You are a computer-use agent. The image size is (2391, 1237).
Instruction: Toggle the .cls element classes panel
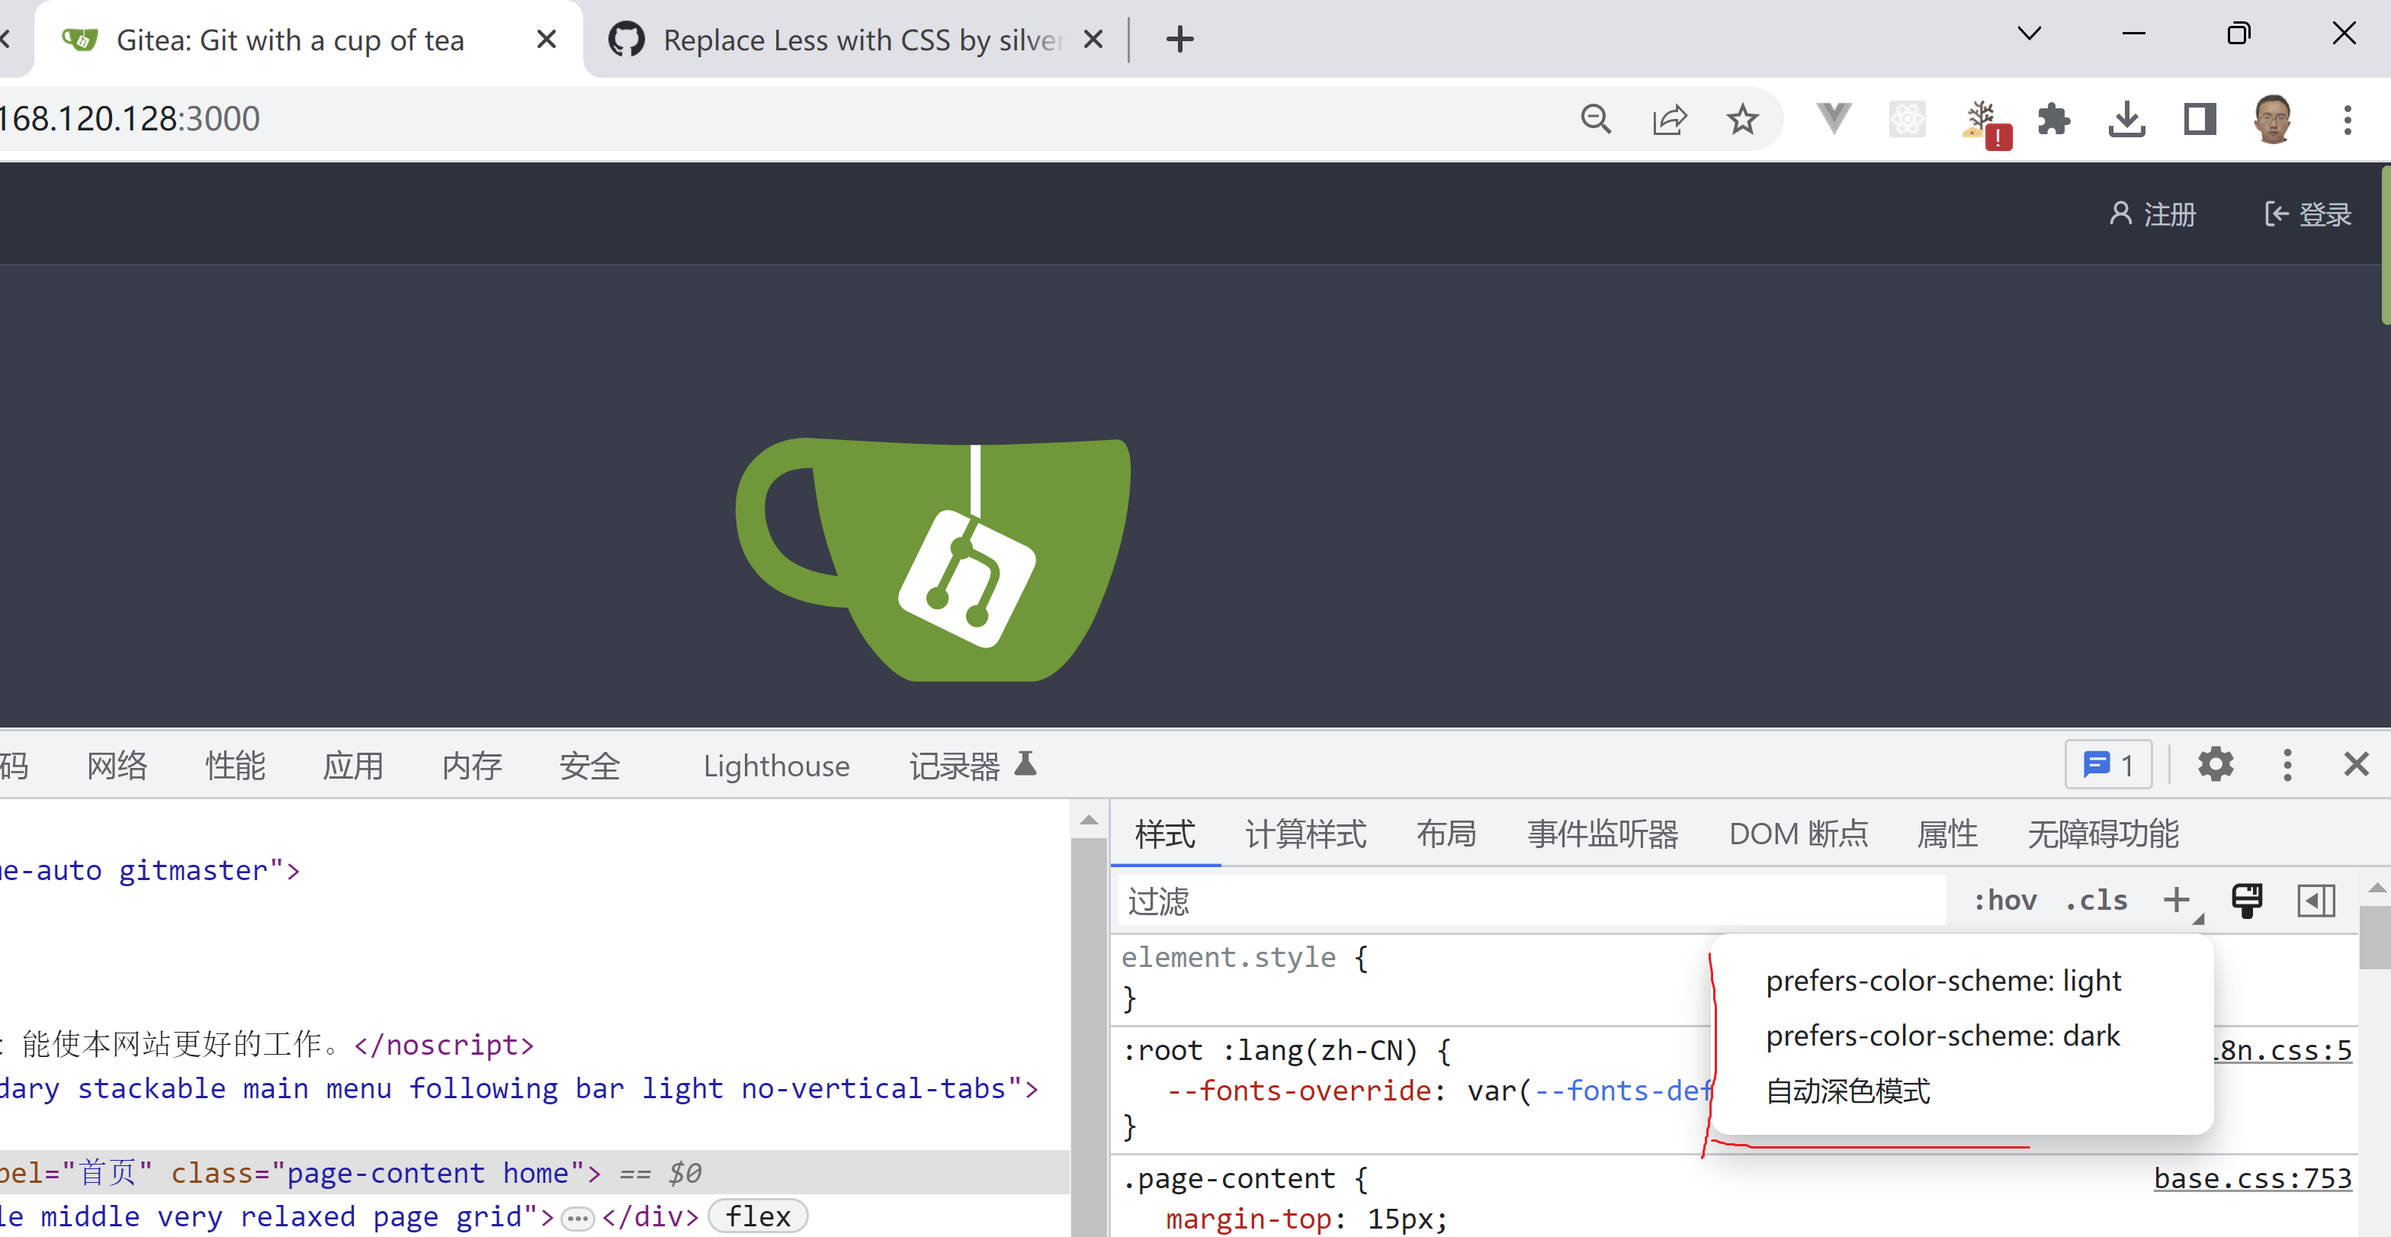click(x=2096, y=900)
